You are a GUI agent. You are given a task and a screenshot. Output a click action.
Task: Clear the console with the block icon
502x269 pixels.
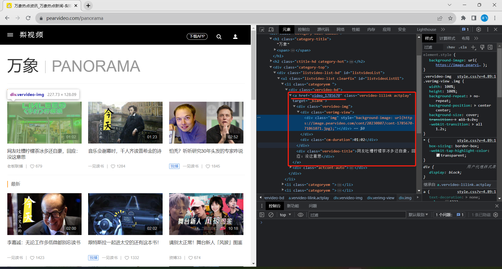pyautogui.click(x=271, y=215)
